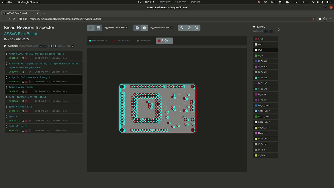Select the F_CrtYd layer entry
This screenshot has width=334, height=188.
coord(265,144)
